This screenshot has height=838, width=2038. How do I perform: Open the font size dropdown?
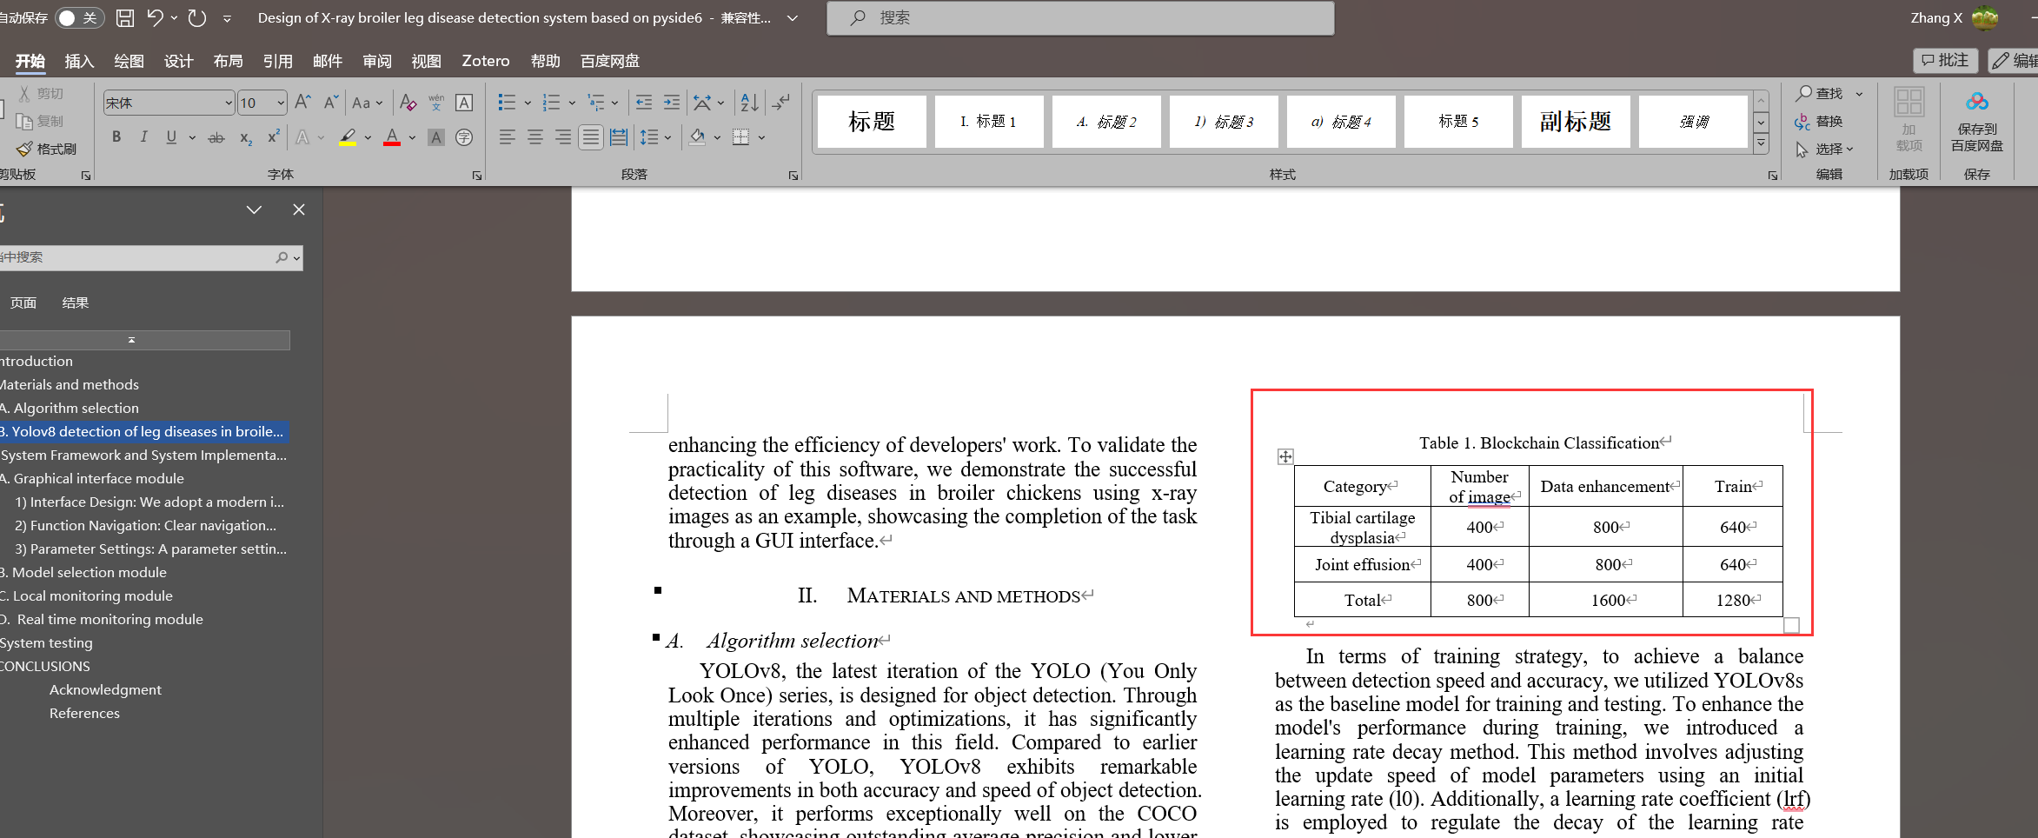click(x=281, y=103)
